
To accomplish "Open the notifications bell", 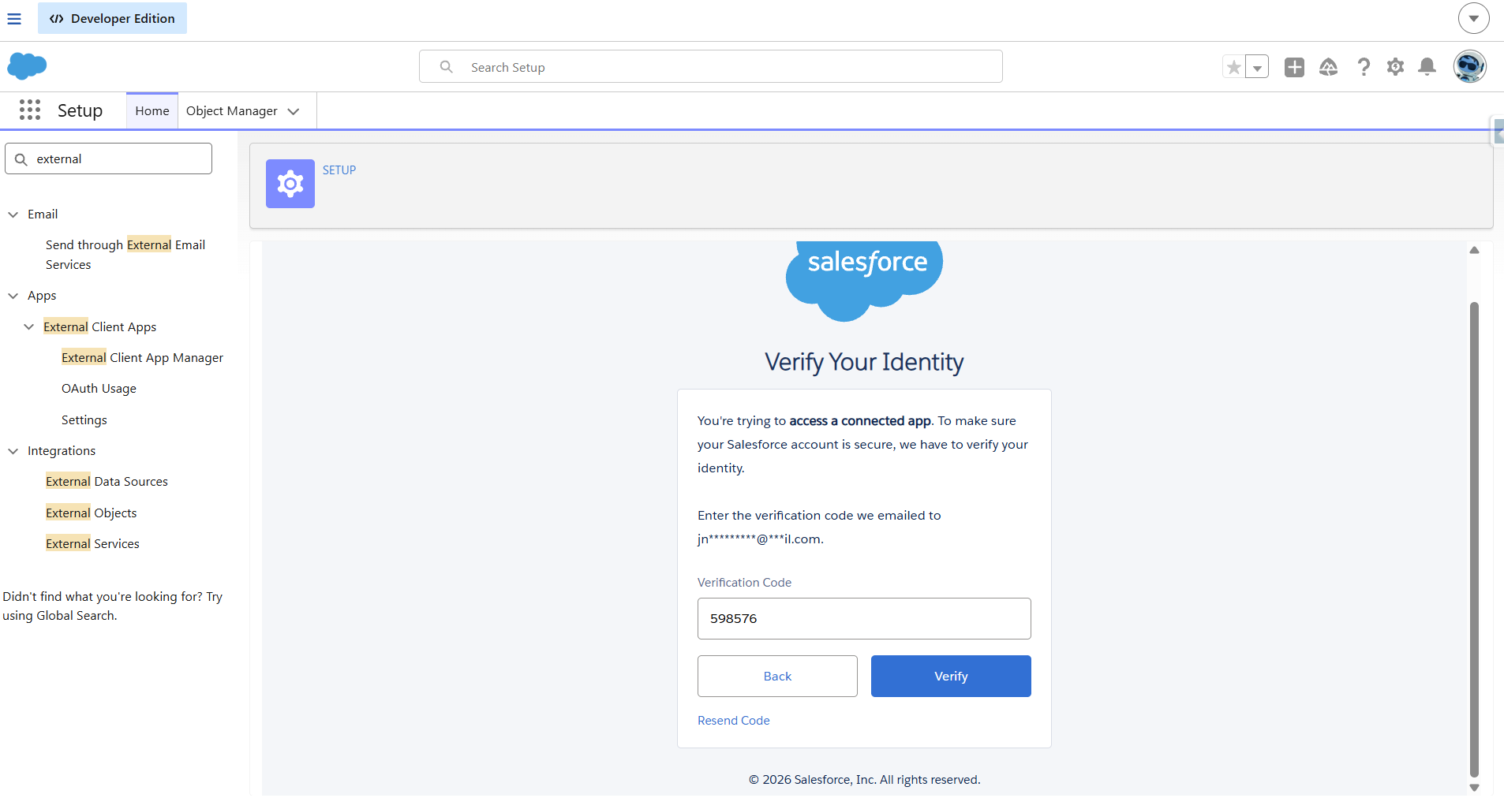I will [1427, 67].
